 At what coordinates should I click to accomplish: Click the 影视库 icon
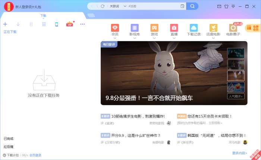pos(135,28)
